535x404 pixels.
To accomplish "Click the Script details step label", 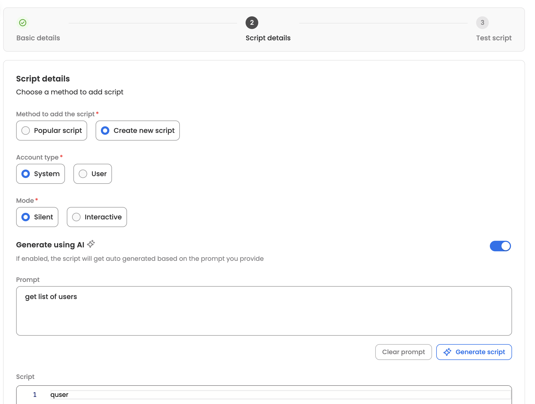I will tap(268, 38).
